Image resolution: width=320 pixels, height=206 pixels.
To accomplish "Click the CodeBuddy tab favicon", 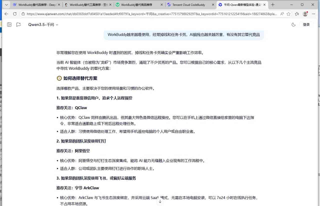I will pyautogui.click(x=169, y=5).
